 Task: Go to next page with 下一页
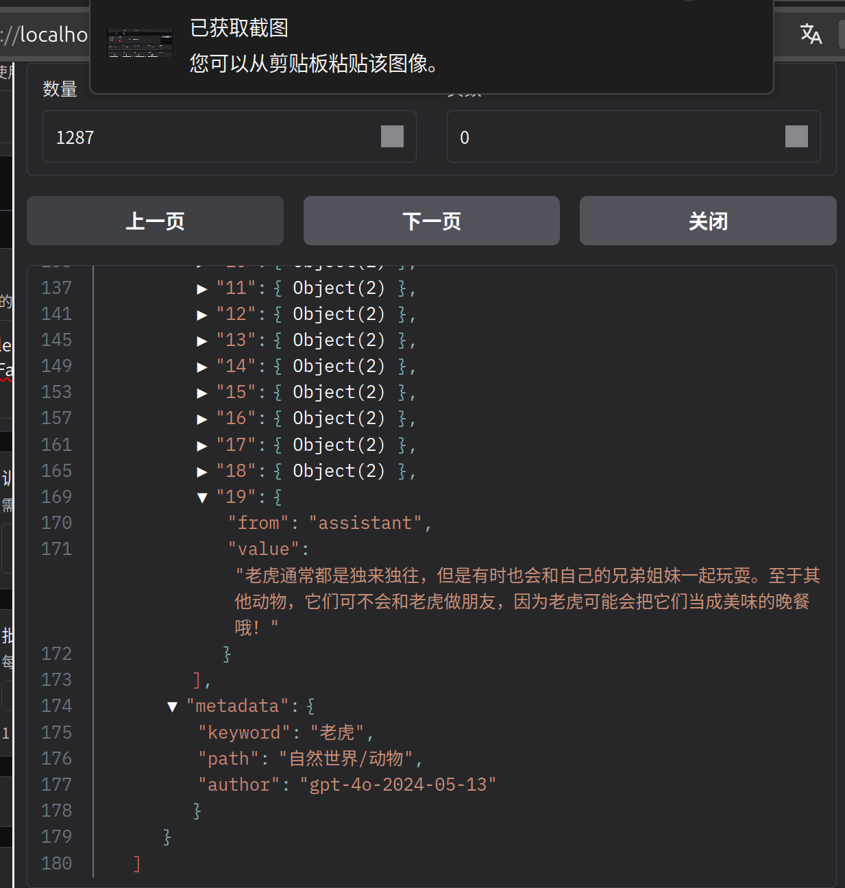click(x=431, y=221)
